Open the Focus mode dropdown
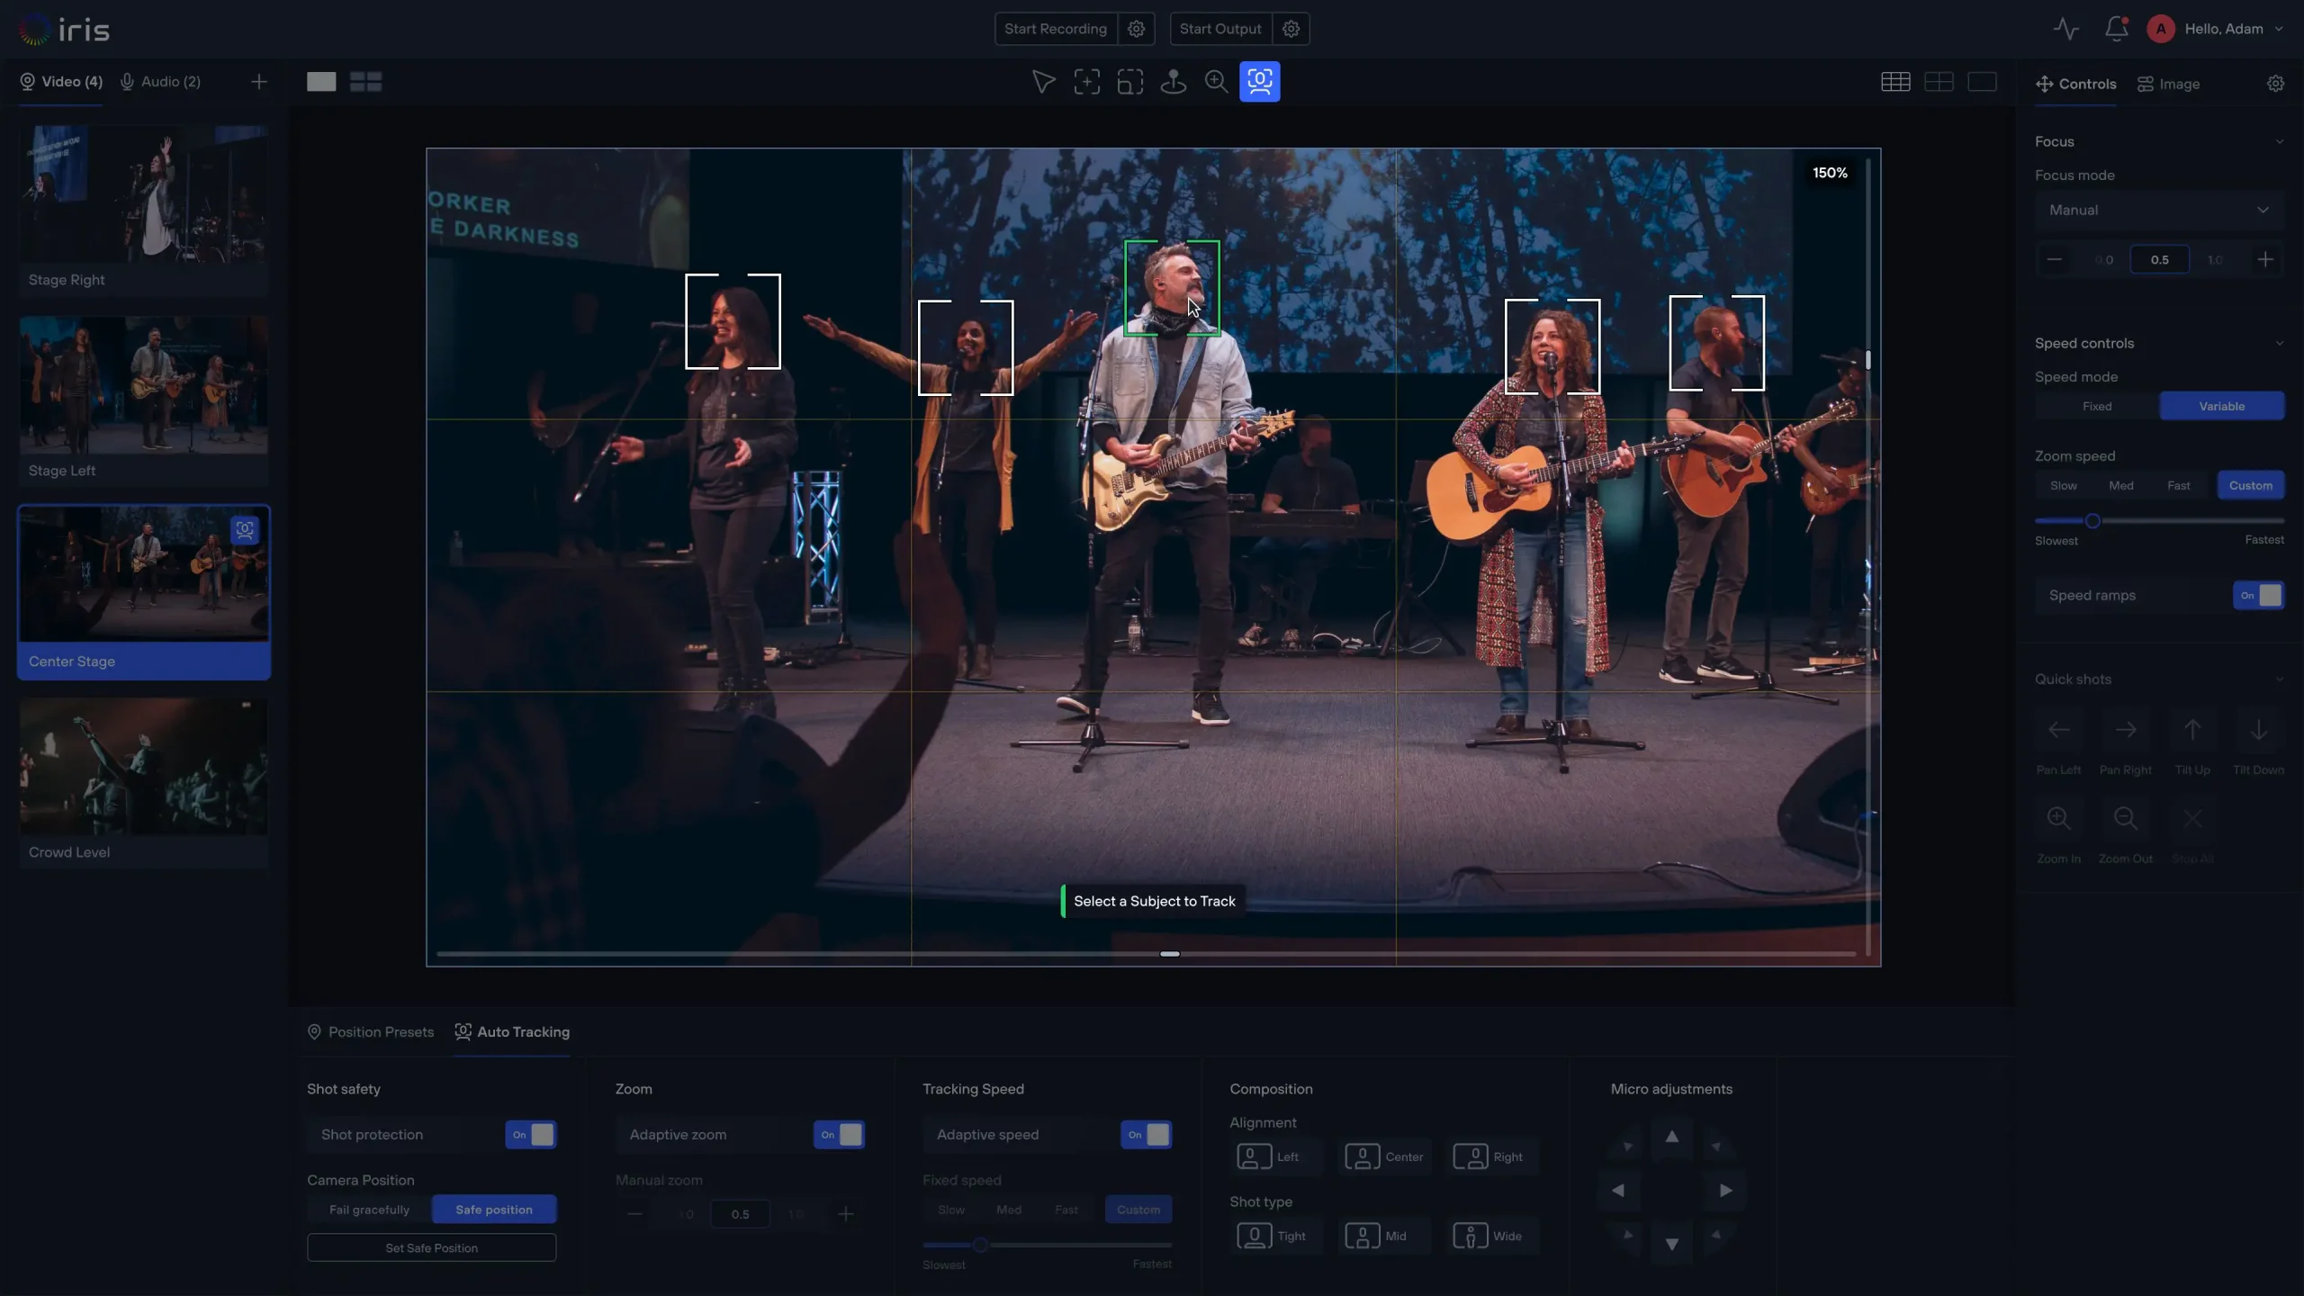 [2159, 210]
